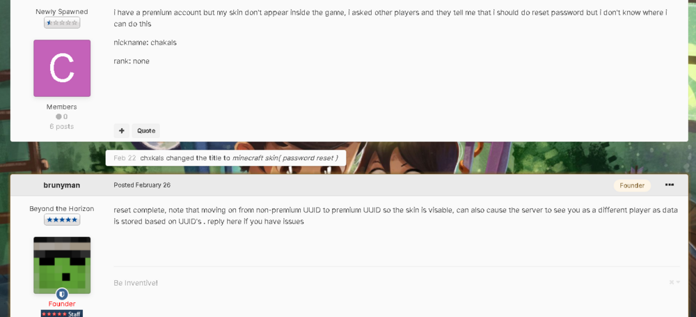The height and width of the screenshot is (317, 696).
Task: Click the red Founder group label
Action: coord(62,304)
